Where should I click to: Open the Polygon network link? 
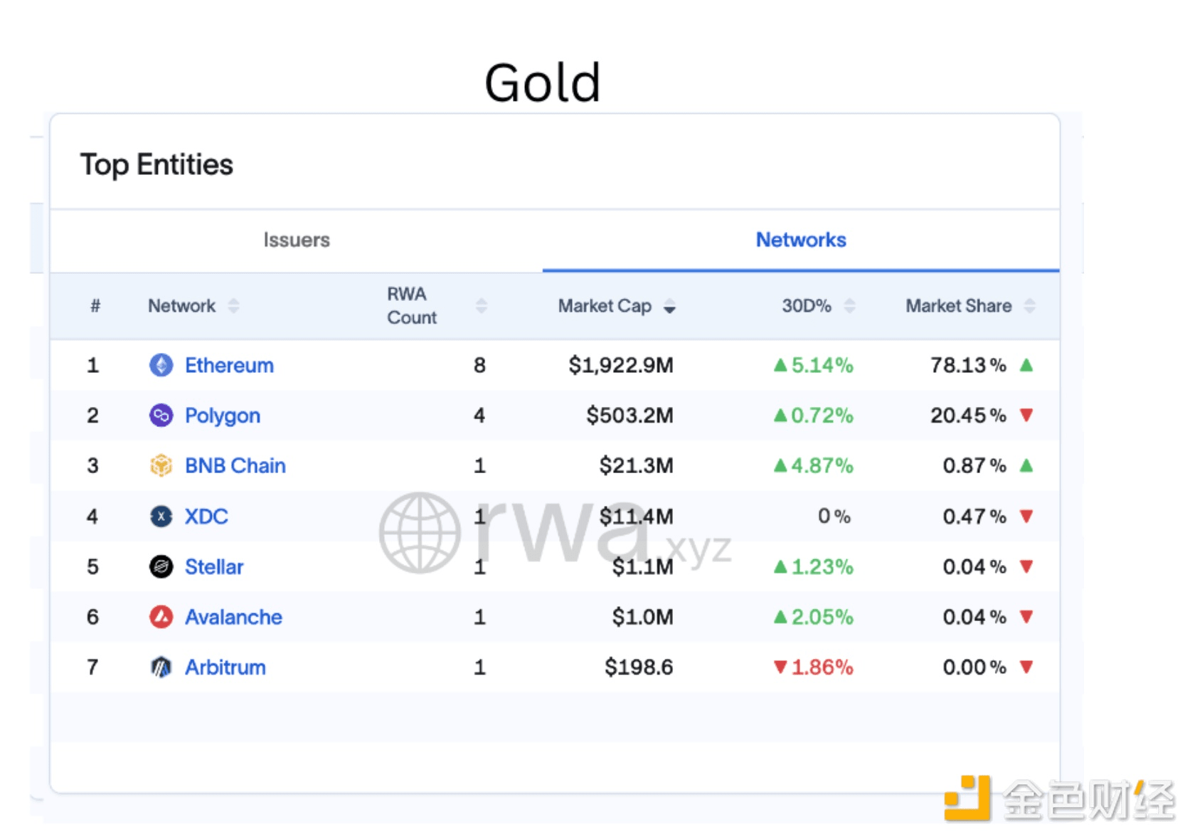click(223, 415)
